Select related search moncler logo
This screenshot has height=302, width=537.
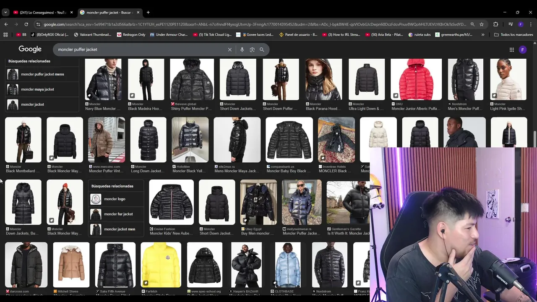click(x=116, y=199)
